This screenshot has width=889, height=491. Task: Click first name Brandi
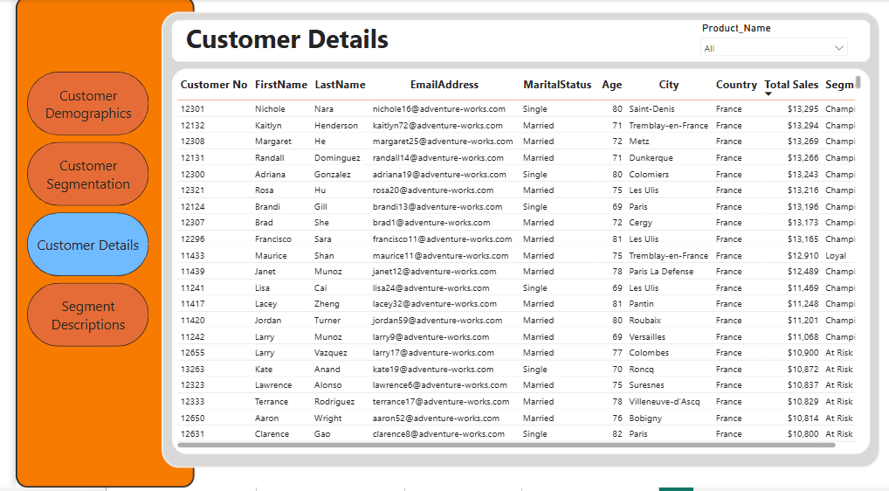[267, 206]
